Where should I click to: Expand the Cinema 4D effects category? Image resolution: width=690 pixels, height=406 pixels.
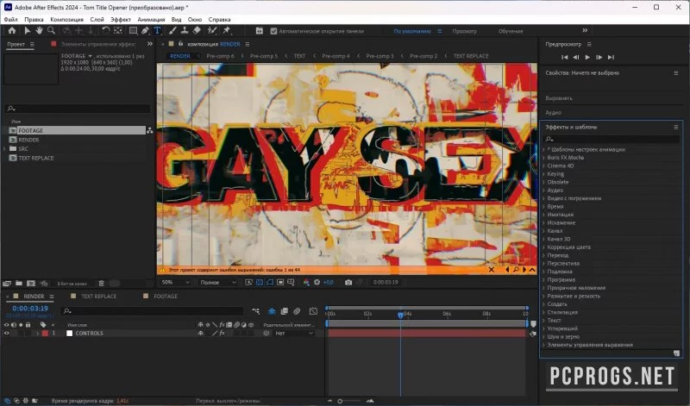click(x=543, y=166)
